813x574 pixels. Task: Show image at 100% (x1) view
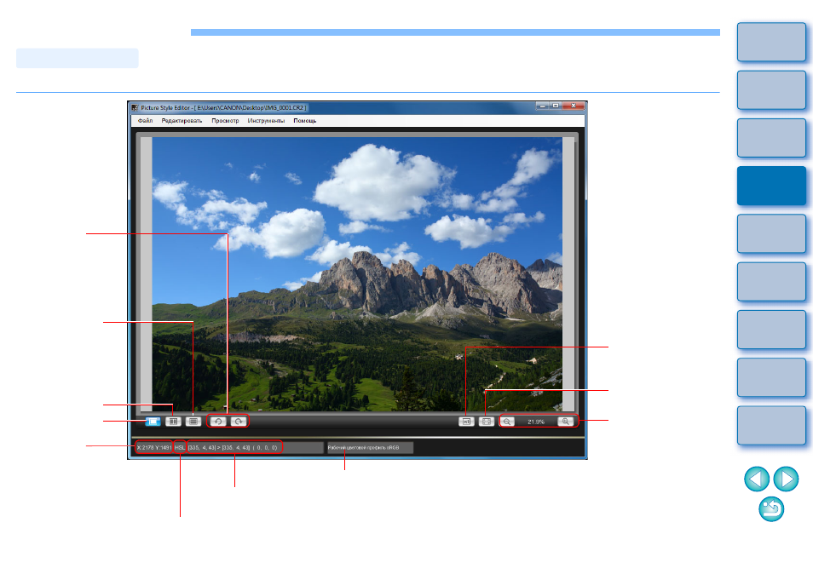[x=467, y=422]
